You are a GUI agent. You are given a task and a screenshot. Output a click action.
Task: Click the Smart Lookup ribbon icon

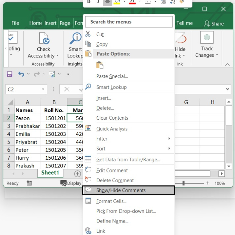point(76,38)
